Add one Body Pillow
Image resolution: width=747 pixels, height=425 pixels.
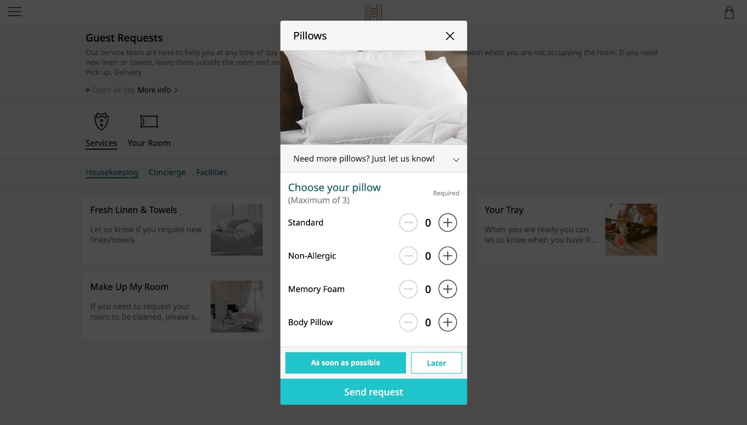[447, 323]
